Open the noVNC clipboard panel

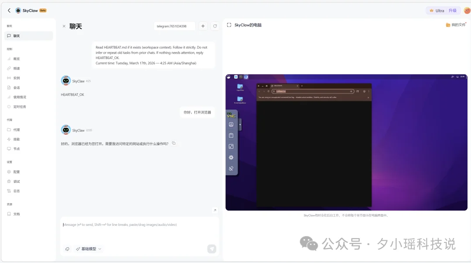[231, 136]
